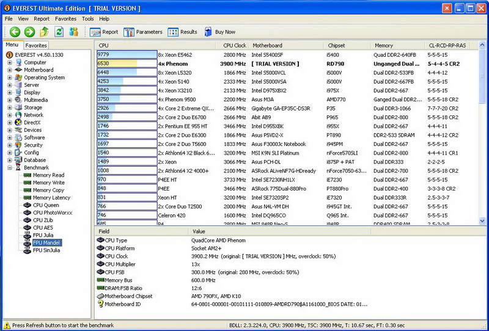Switch to the Favorites tab

click(36, 45)
